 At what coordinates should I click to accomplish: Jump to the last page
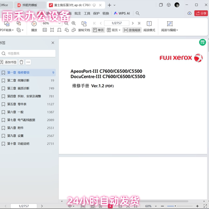(139, 23)
